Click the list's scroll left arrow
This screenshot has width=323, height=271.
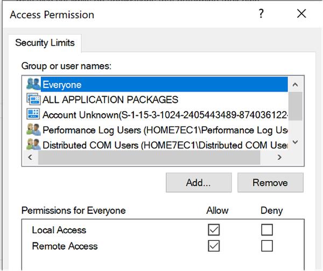(x=30, y=157)
